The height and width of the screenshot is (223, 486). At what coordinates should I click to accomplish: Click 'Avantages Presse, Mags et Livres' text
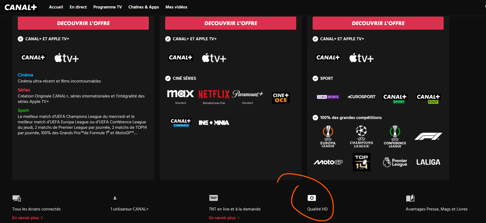[437, 209]
